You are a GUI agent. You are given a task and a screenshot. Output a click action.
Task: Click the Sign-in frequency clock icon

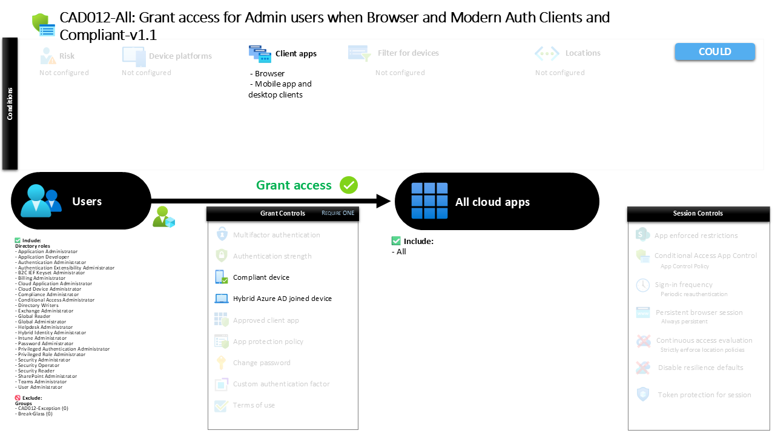[x=642, y=285]
